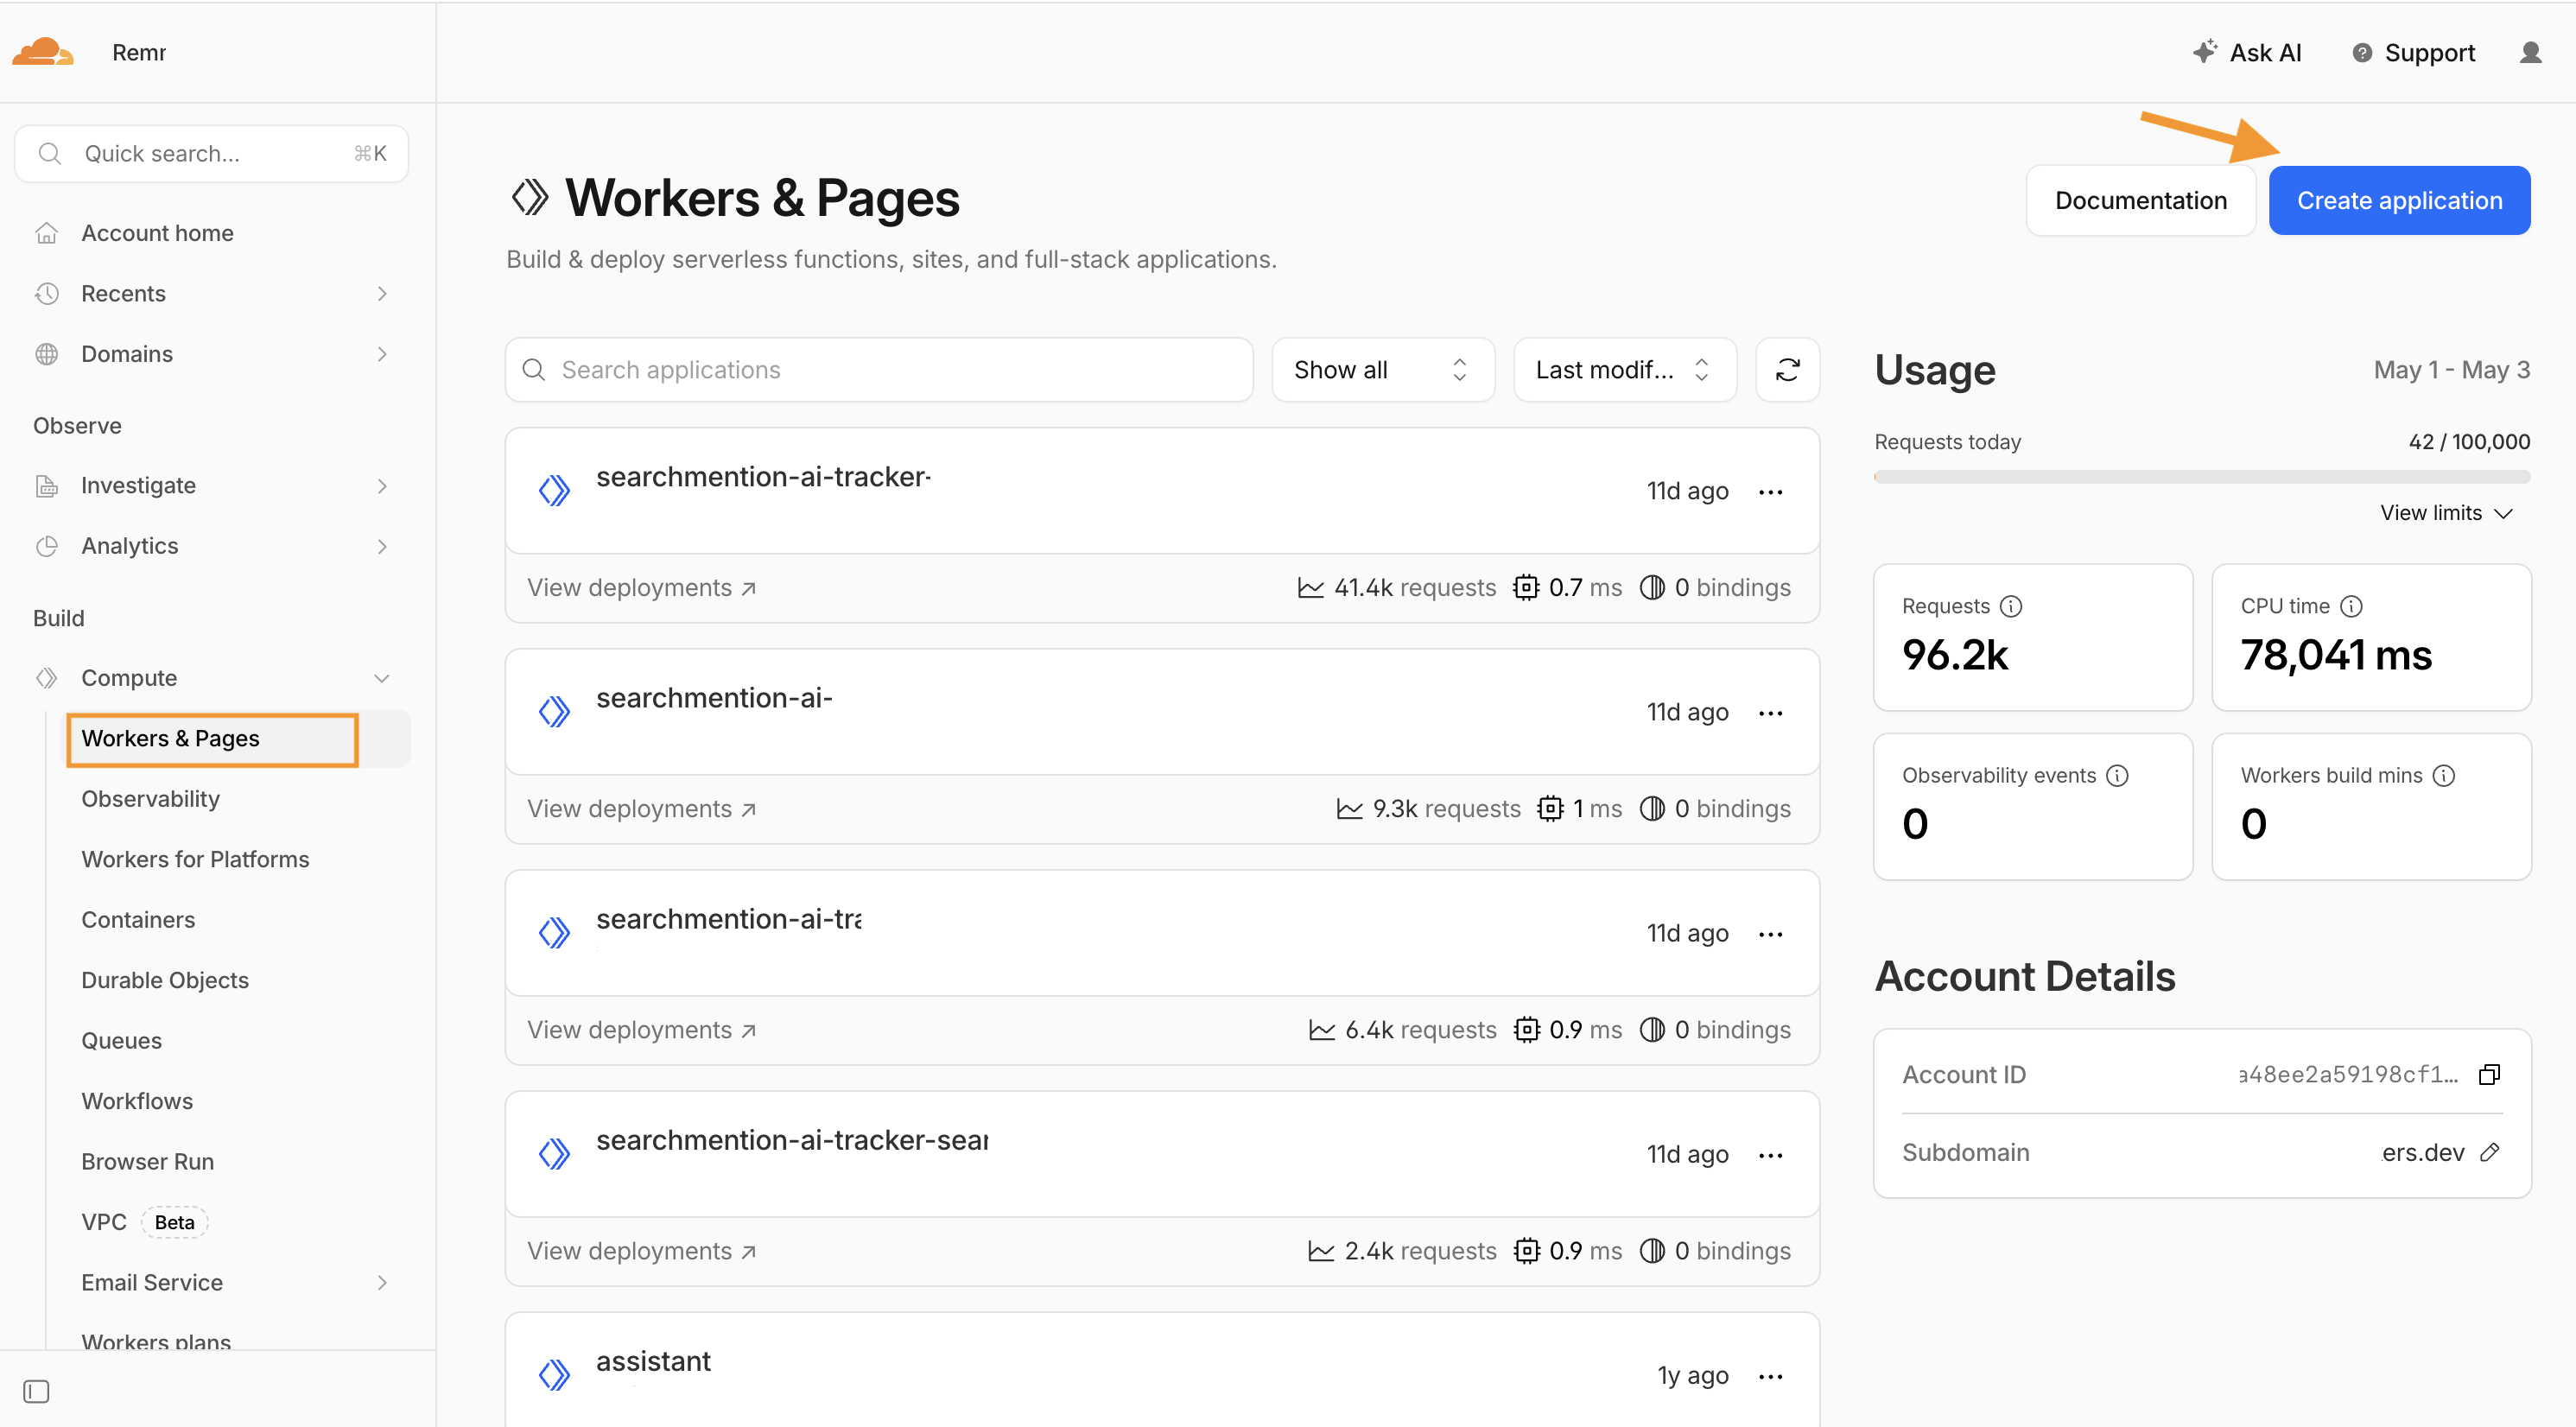
Task: Open options menu for searchmention-ai-tracker- worker
Action: [x=1770, y=491]
